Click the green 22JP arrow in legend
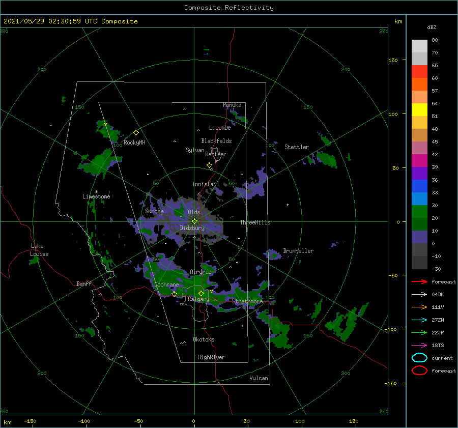 [419, 332]
